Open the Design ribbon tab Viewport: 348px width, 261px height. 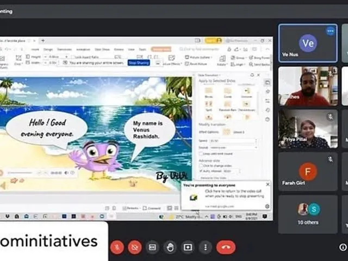pos(48,49)
